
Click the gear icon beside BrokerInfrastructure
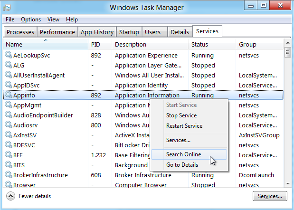9,174
